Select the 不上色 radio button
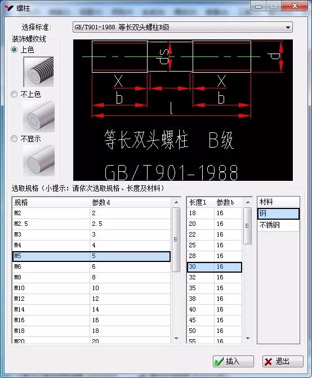Viewport: 312px width, 378px height. (x=14, y=94)
